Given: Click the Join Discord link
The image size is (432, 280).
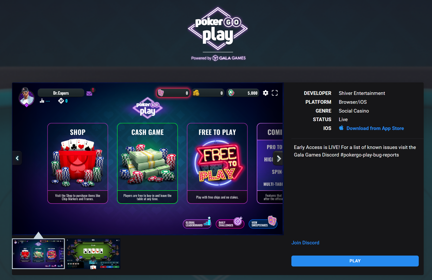Looking at the screenshot, I should pyautogui.click(x=305, y=243).
